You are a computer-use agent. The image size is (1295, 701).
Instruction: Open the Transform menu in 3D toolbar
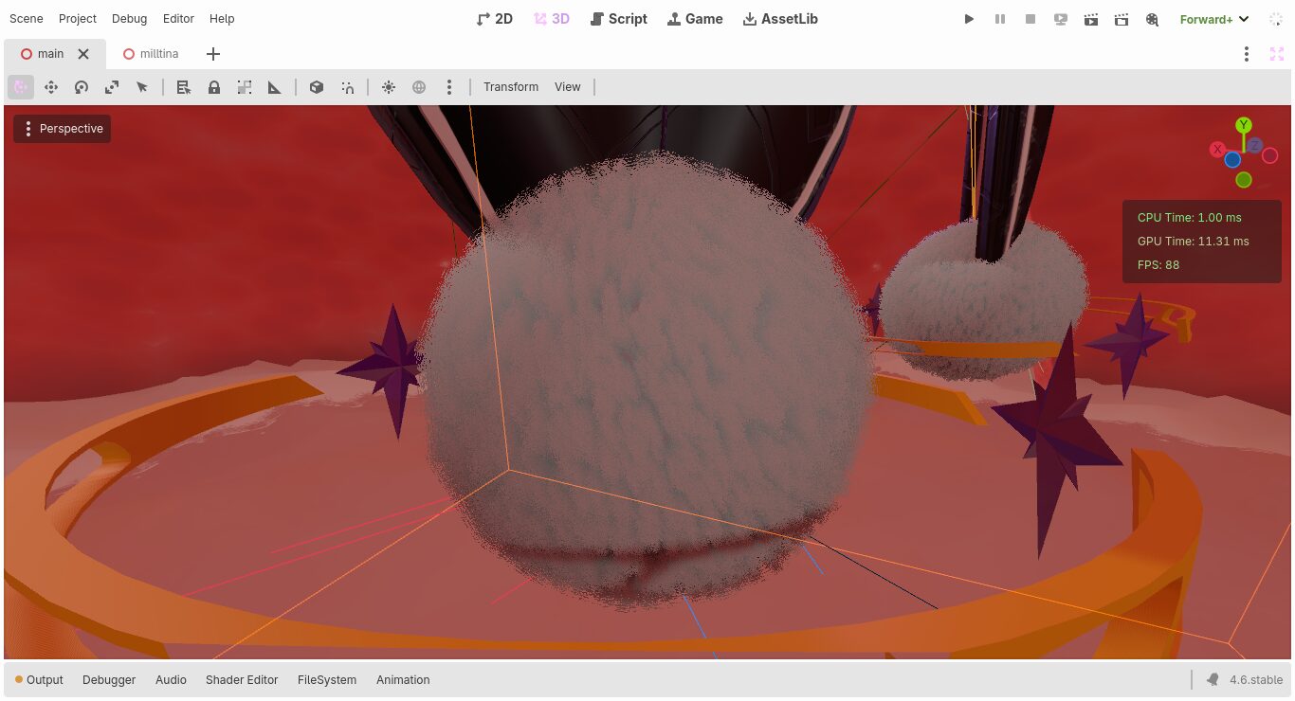pos(511,87)
